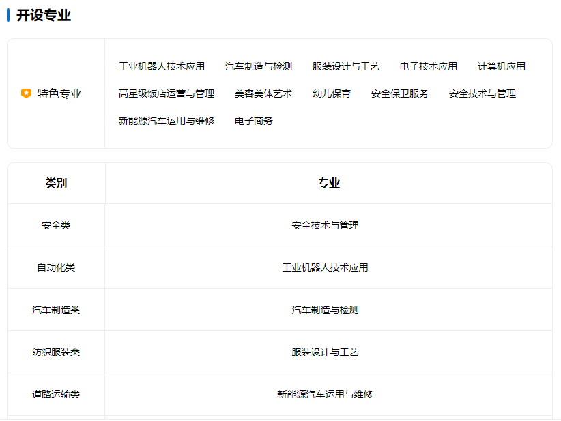Image resolution: width=561 pixels, height=421 pixels.
Task: Click the 类别 table column header
Action: coord(56,183)
